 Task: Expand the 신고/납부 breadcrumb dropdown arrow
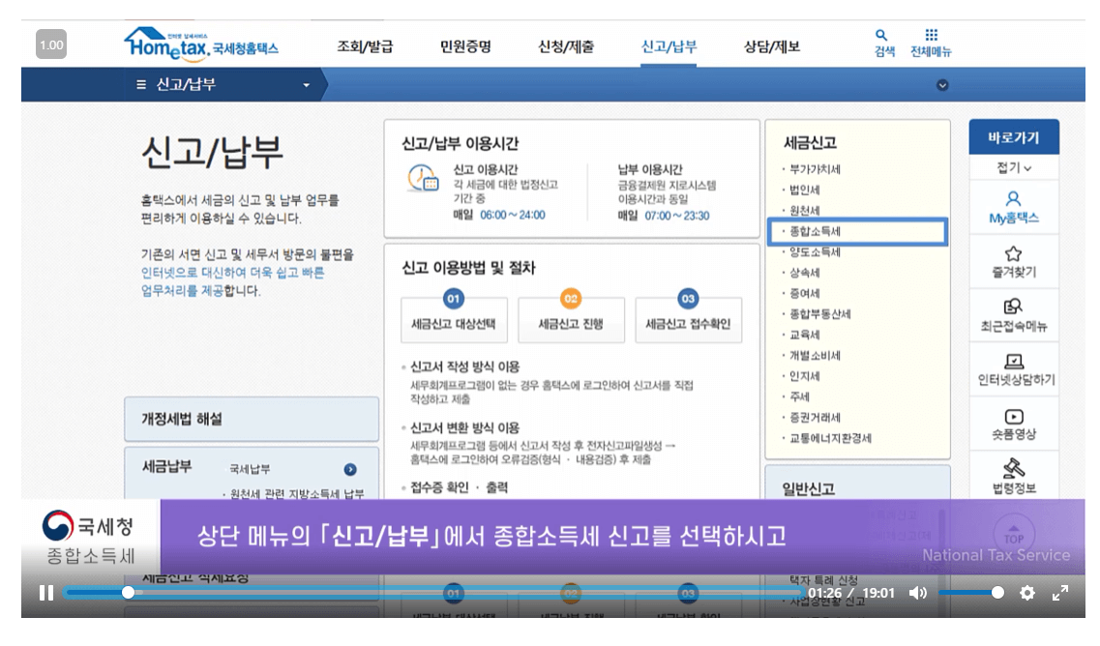tap(306, 85)
